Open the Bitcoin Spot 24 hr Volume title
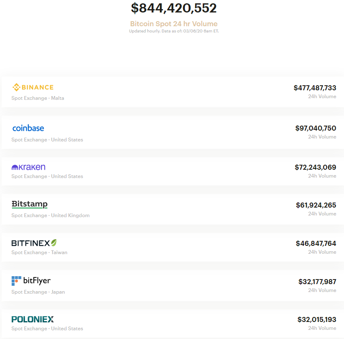 click(x=173, y=24)
